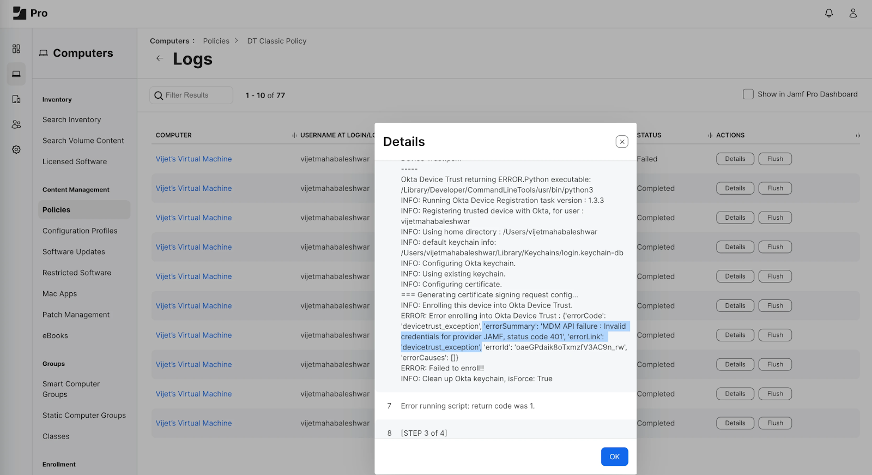Viewport: 872px width, 475px height.
Task: Click the Policies breadcrumb link
Action: point(216,41)
